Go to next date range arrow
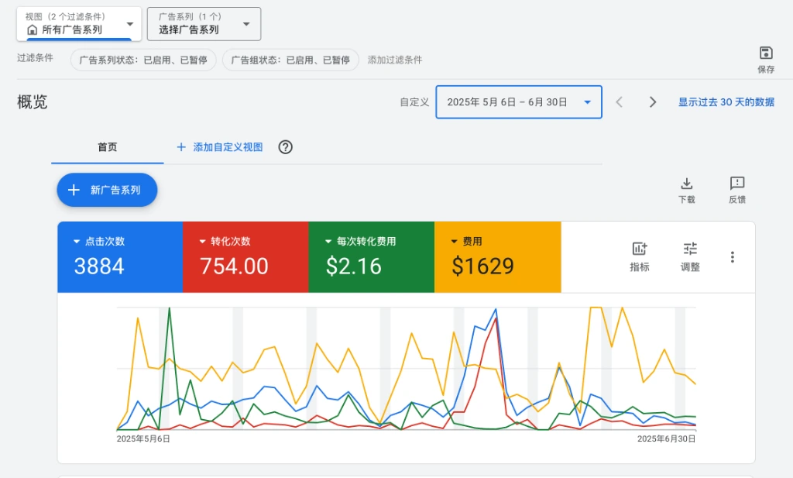 point(652,102)
